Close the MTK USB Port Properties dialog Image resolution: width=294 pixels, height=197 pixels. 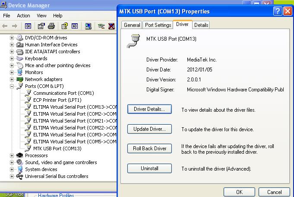[288, 11]
